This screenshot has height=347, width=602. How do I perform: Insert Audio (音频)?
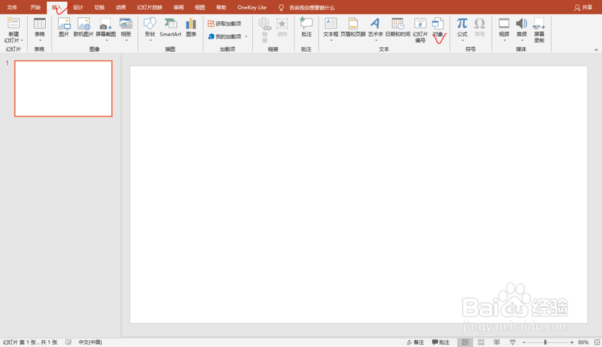pyautogui.click(x=521, y=29)
